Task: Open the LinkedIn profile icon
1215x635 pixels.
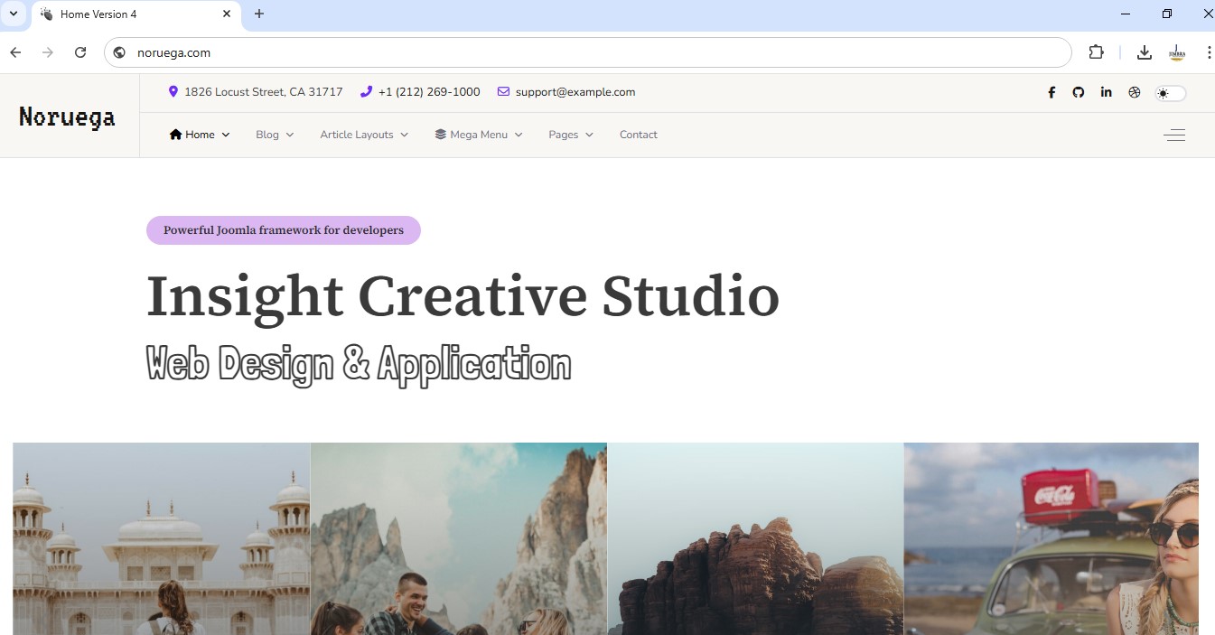Action: point(1106,92)
